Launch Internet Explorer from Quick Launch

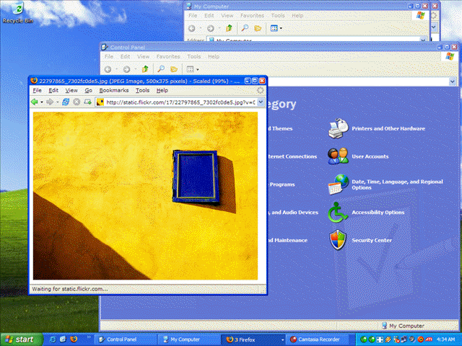tap(53, 340)
